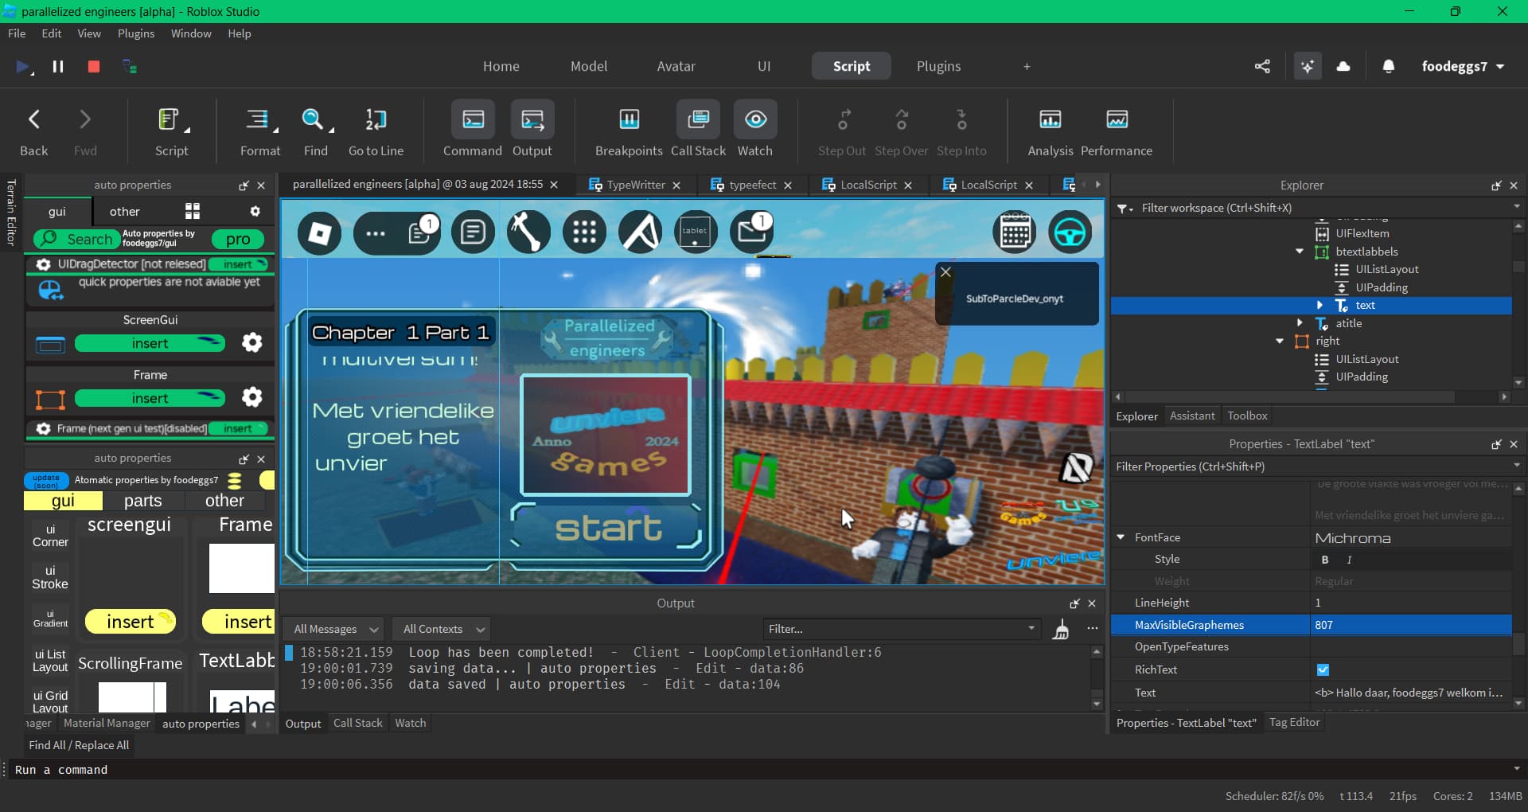Open the Call Stack panel icon
This screenshot has height=812, width=1528.
coord(698,120)
